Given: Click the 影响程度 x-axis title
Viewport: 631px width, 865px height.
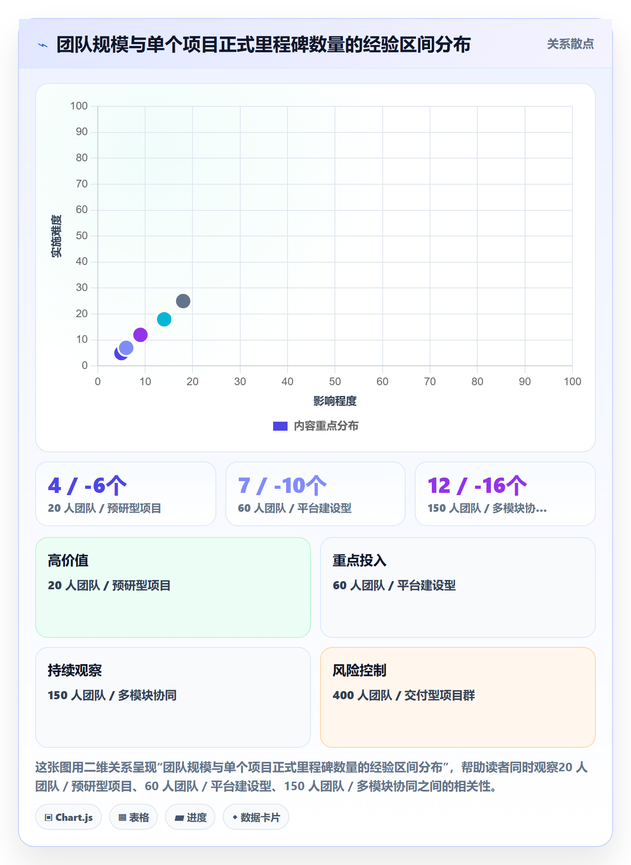Looking at the screenshot, I should pos(335,401).
